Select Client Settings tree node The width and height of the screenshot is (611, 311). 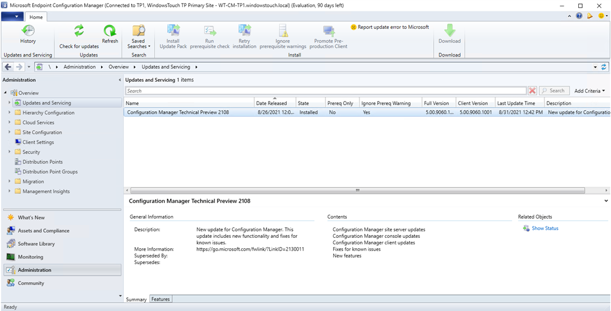pyautogui.click(x=38, y=142)
